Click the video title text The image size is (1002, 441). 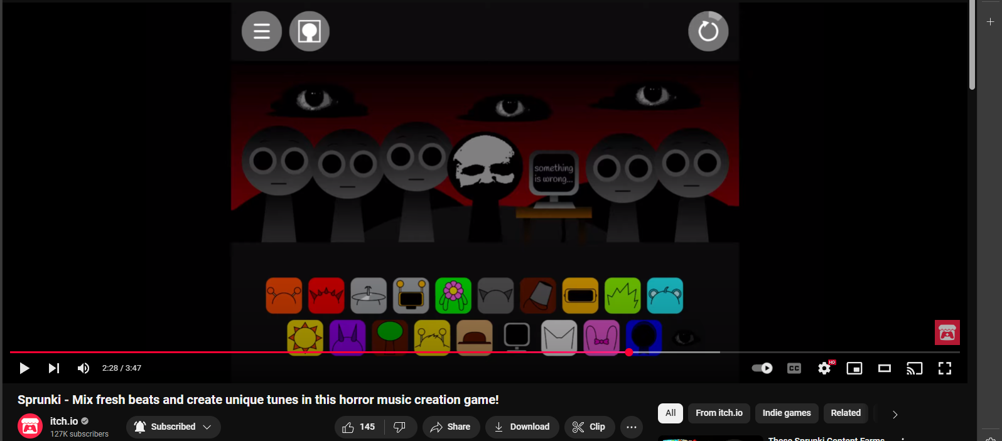(x=258, y=400)
